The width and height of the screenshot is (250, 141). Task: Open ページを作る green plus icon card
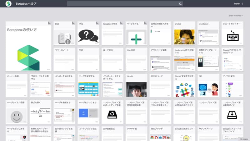pyautogui.click(x=136, y=33)
